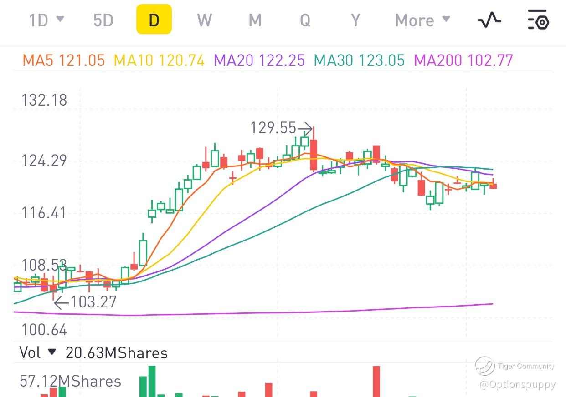Tap the MA30 123.05 indicator label
The image size is (566, 397).
click(x=360, y=60)
